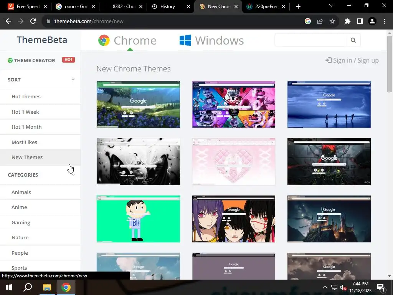Open the green background cartoon boy theme
The width and height of the screenshot is (393, 295).
coord(138,219)
